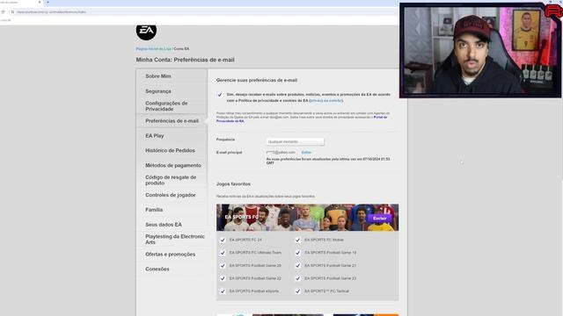Open Código de resgate de produto

tap(171, 180)
